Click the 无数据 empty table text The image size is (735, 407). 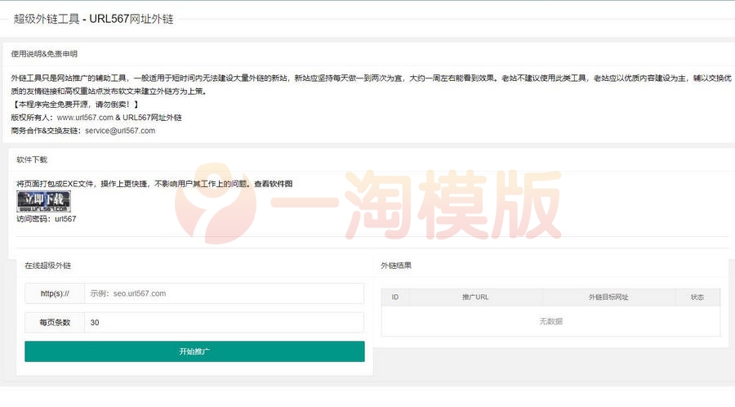[550, 321]
